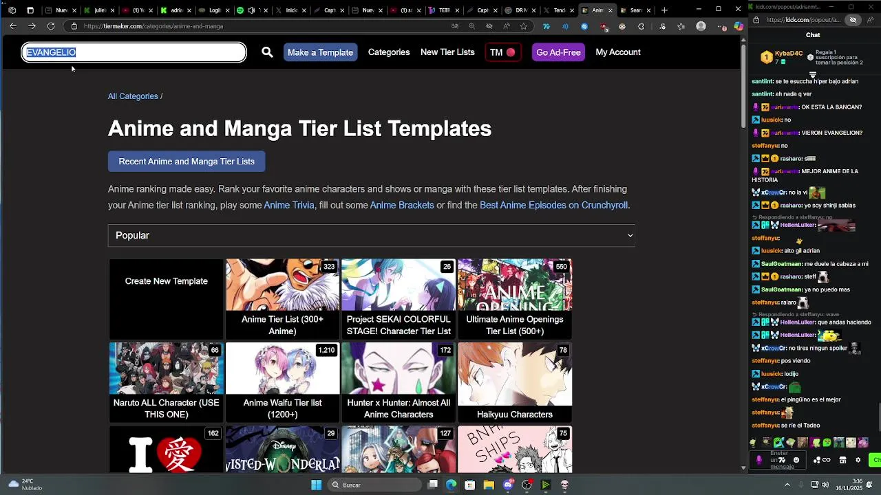Open the Kick shop storefront icon

842,460
